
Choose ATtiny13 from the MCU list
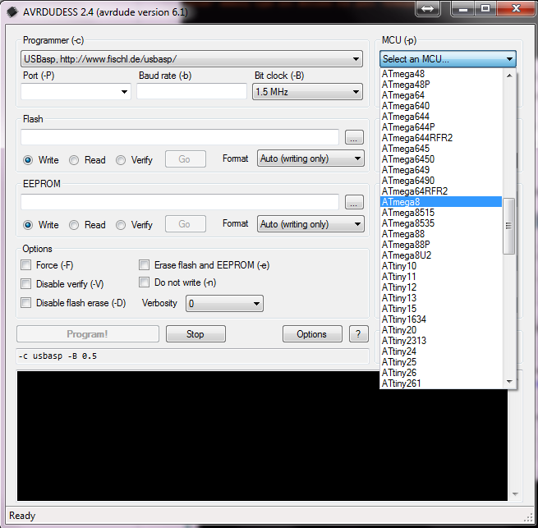(x=441, y=298)
